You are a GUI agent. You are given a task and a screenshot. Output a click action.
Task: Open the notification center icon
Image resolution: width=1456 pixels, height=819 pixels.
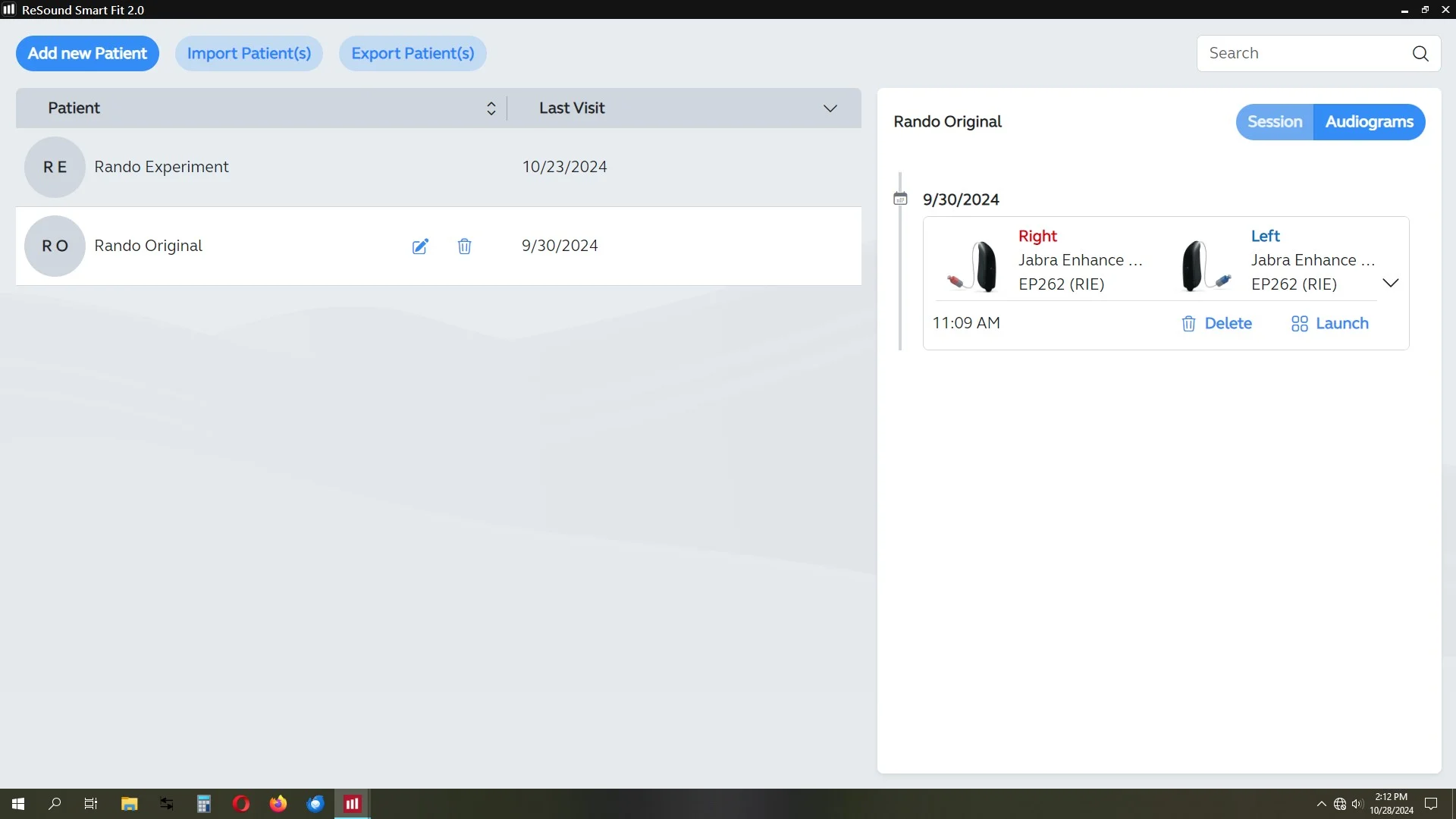(1431, 804)
